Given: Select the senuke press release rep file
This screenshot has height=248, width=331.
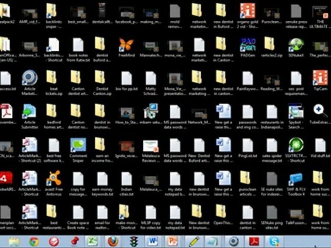Looking at the screenshot, I should point(296,16).
